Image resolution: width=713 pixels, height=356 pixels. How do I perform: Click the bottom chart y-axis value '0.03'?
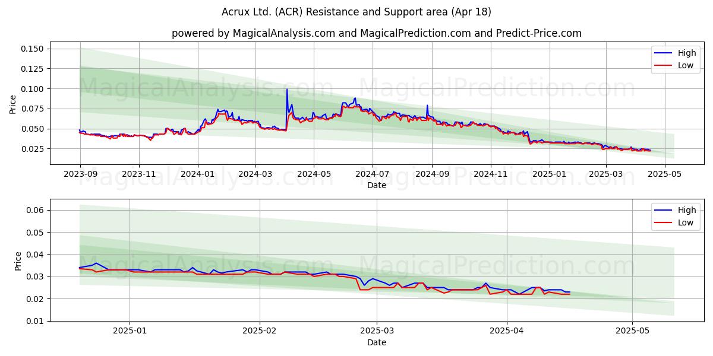point(36,276)
